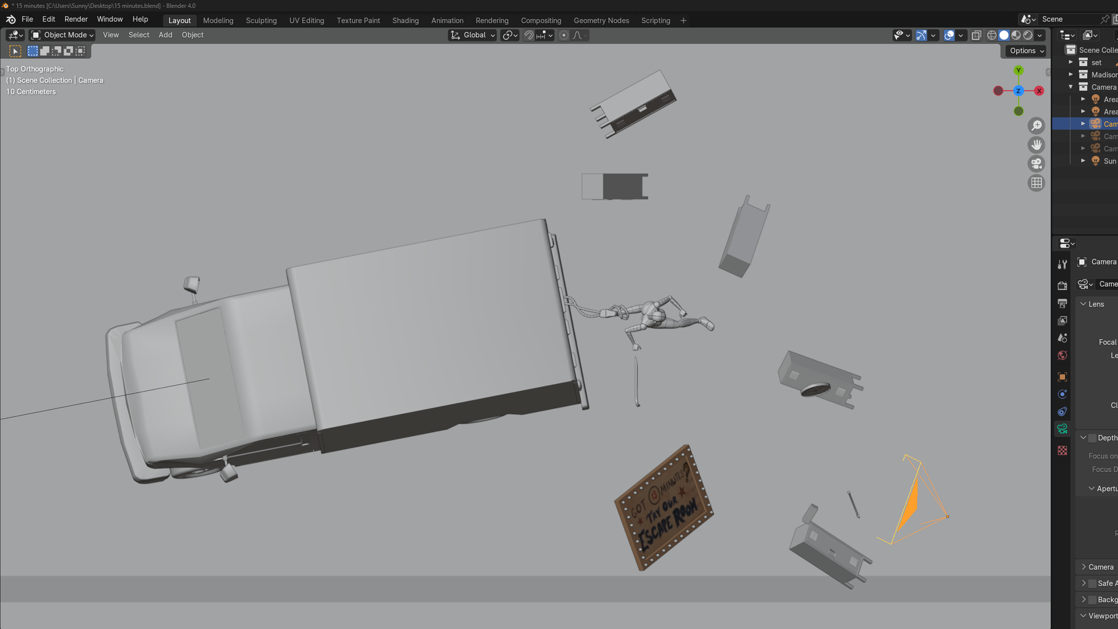Open Tool properties tab (wrench icon)
The image size is (1118, 629).
tap(1063, 264)
